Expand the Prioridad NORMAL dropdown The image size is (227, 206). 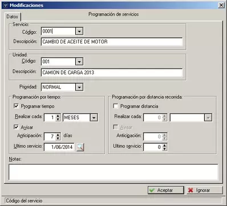[x=79, y=87]
